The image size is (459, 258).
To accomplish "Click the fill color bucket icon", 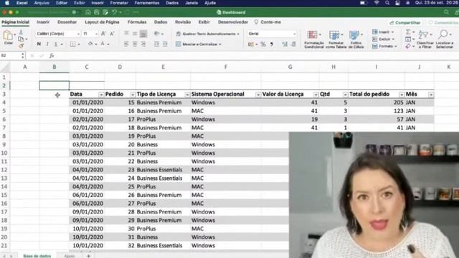I will (90, 44).
